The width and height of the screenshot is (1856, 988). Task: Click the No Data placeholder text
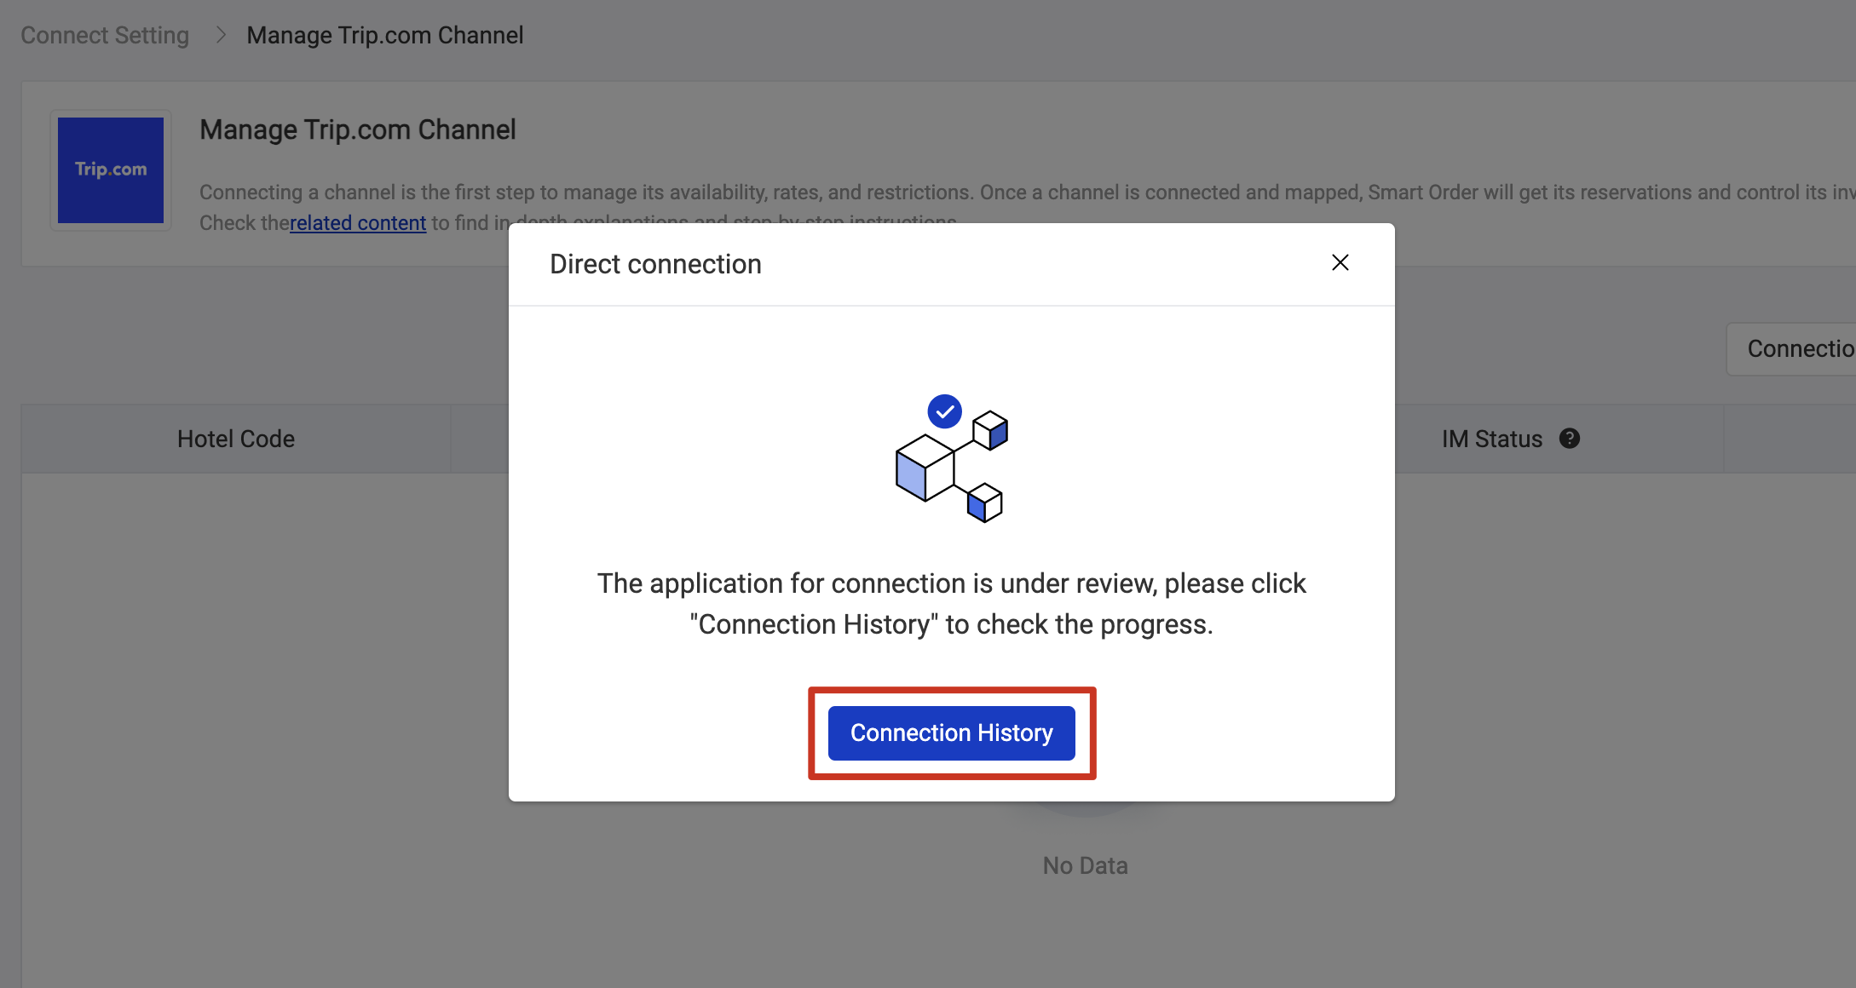1084,864
